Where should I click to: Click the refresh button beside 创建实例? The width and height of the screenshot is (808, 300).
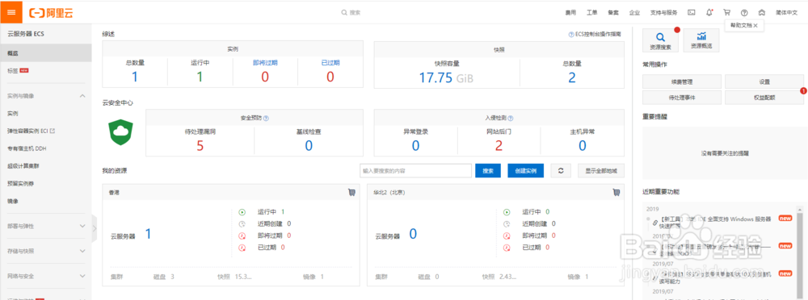pos(562,171)
